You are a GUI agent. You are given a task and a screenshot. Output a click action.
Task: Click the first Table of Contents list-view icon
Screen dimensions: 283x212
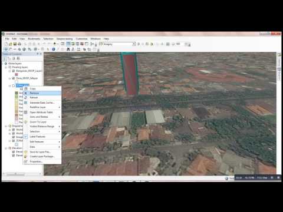[5, 58]
